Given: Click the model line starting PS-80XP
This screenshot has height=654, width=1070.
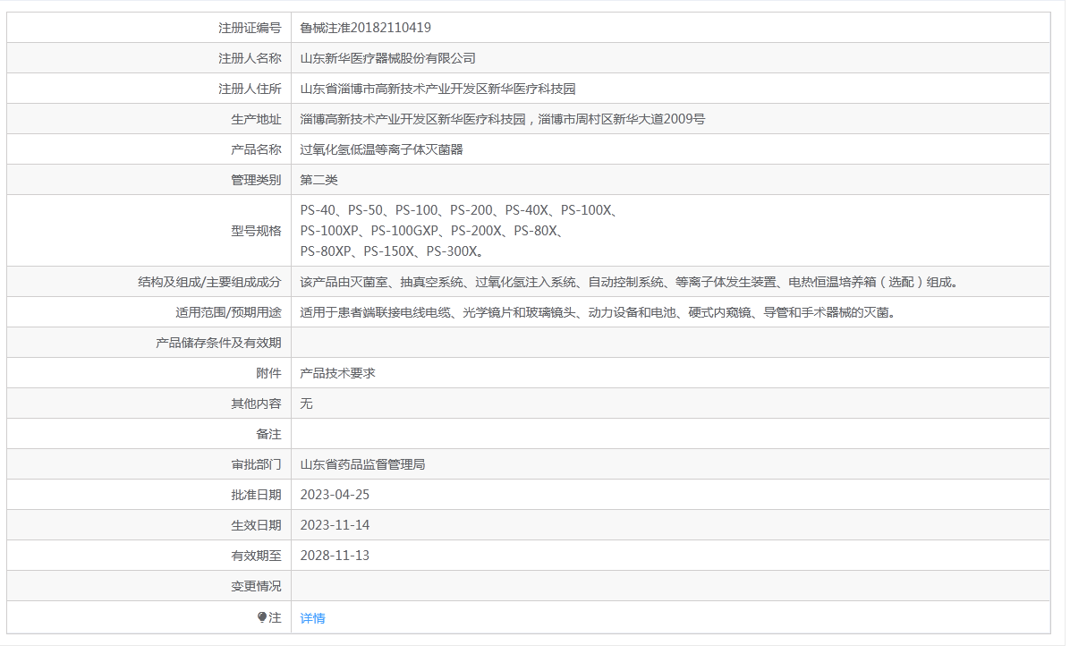Looking at the screenshot, I should (393, 251).
